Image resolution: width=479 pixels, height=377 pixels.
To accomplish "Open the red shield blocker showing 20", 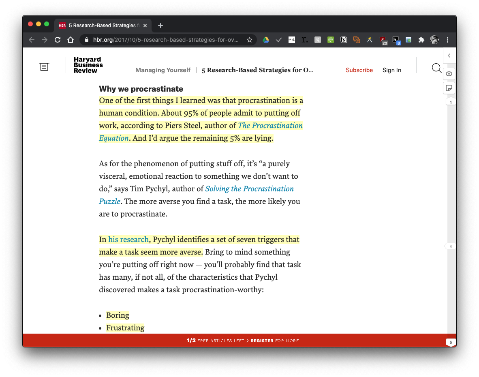I will pos(383,40).
